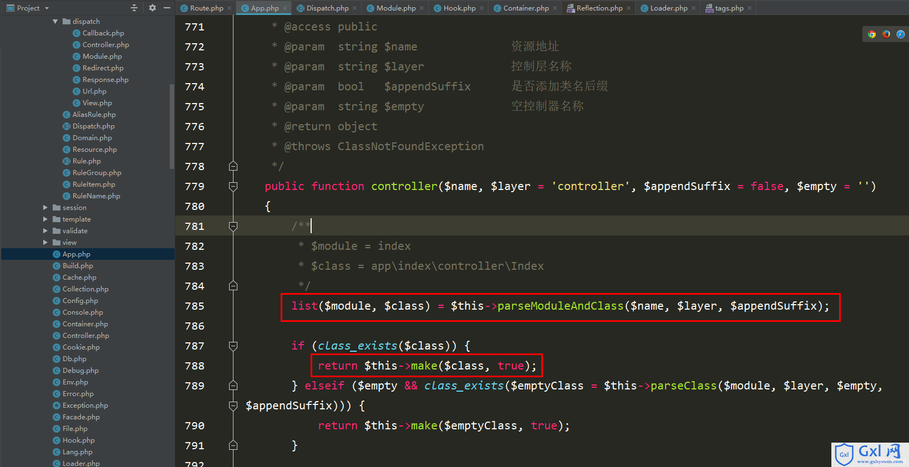
Task: Select Url.php in project tree
Action: pyautogui.click(x=94, y=91)
